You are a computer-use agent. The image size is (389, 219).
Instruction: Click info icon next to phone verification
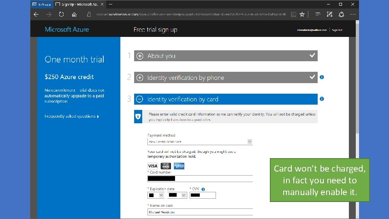click(x=322, y=77)
